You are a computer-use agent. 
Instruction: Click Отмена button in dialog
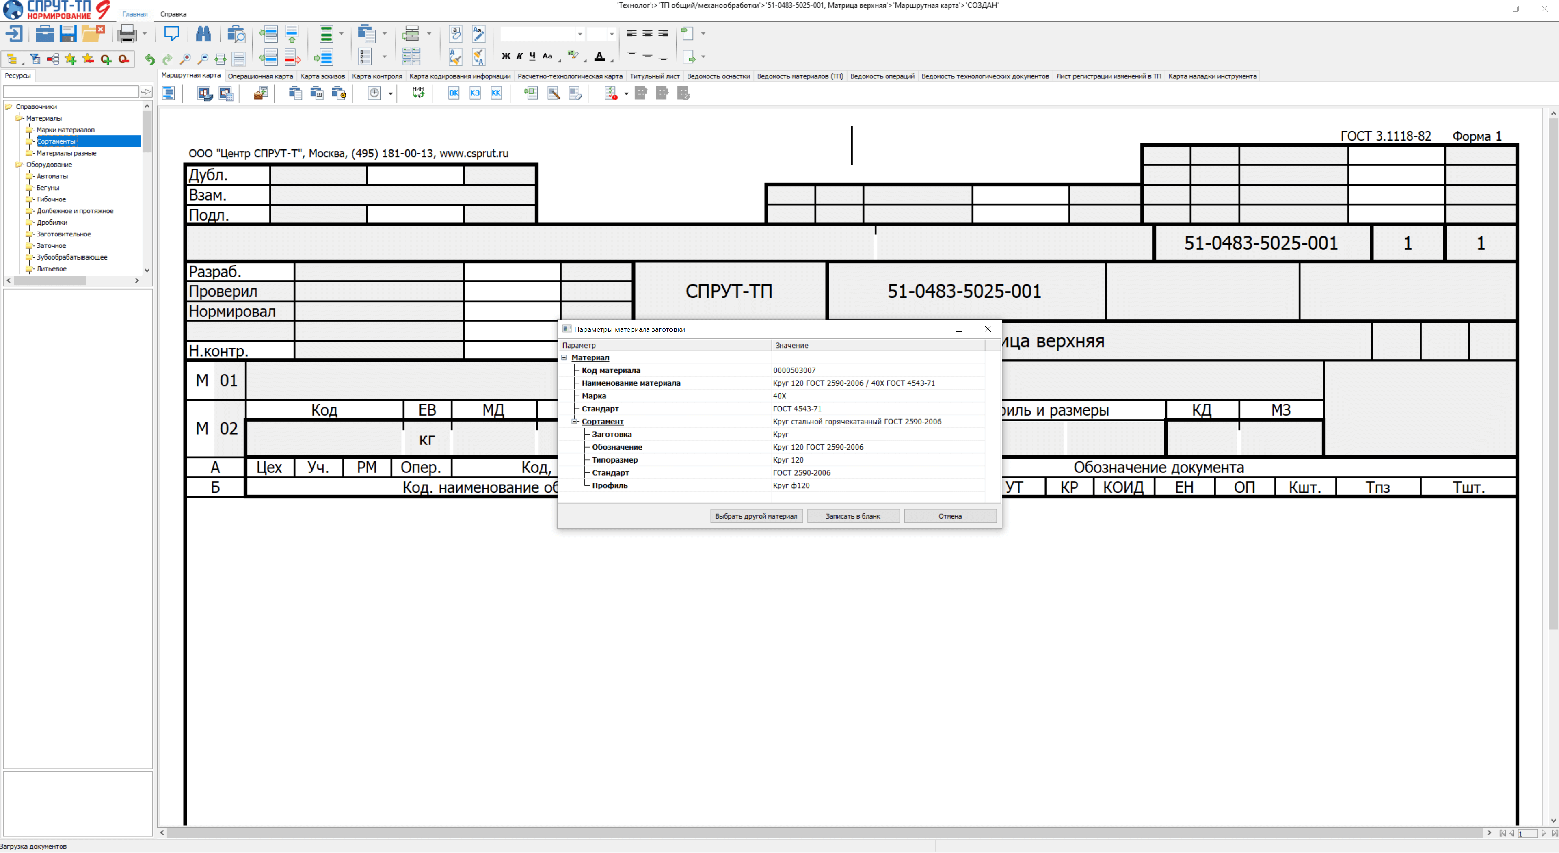coord(949,516)
